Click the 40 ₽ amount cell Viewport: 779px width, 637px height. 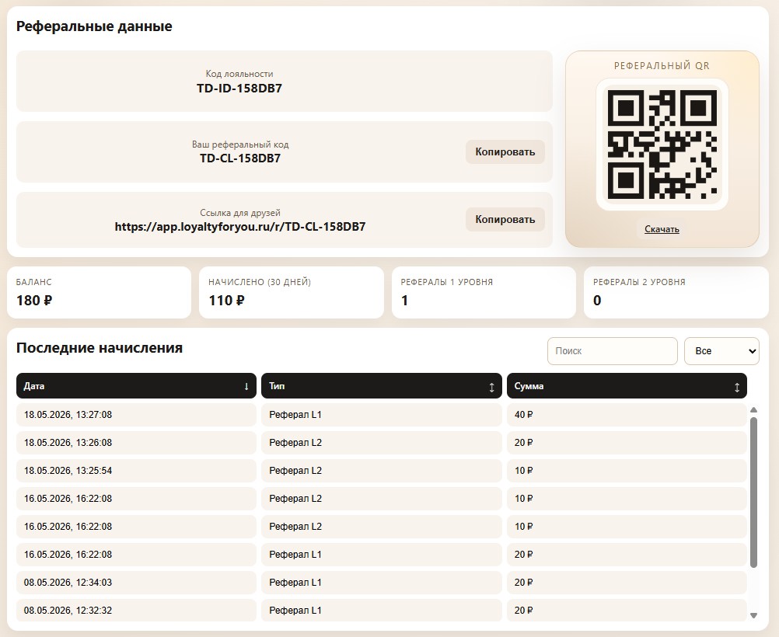pyautogui.click(x=627, y=415)
